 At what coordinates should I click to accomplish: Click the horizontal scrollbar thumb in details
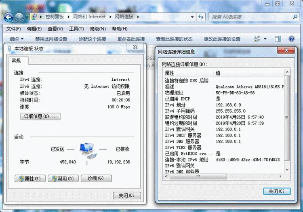(198, 176)
